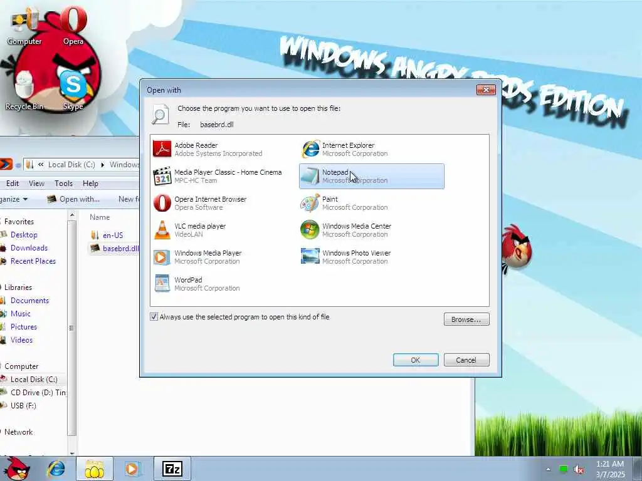The image size is (642, 481).
Task: Pick the Opera Internet Browser icon
Action: 162,203
